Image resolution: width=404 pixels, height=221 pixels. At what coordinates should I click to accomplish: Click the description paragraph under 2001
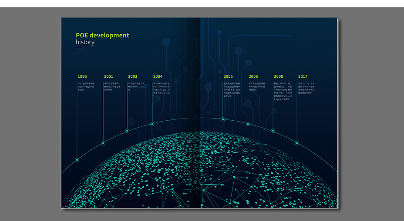tap(112, 86)
